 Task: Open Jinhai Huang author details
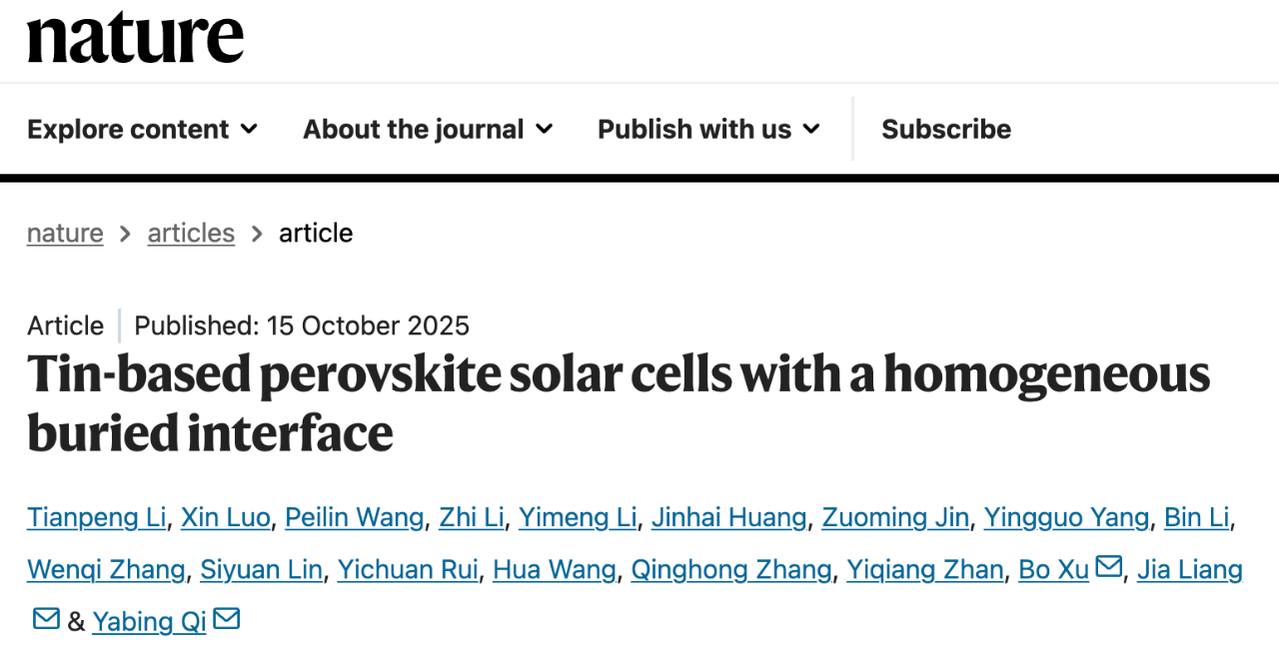coord(728,517)
